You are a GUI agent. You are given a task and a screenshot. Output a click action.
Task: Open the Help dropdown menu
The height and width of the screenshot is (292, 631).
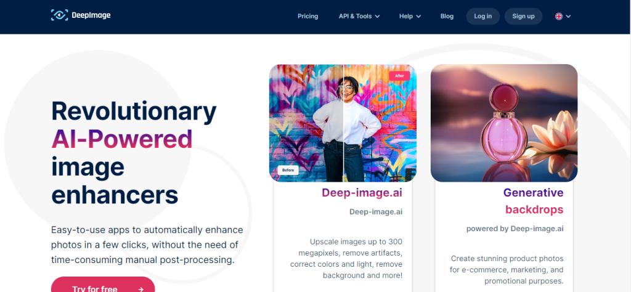point(410,17)
